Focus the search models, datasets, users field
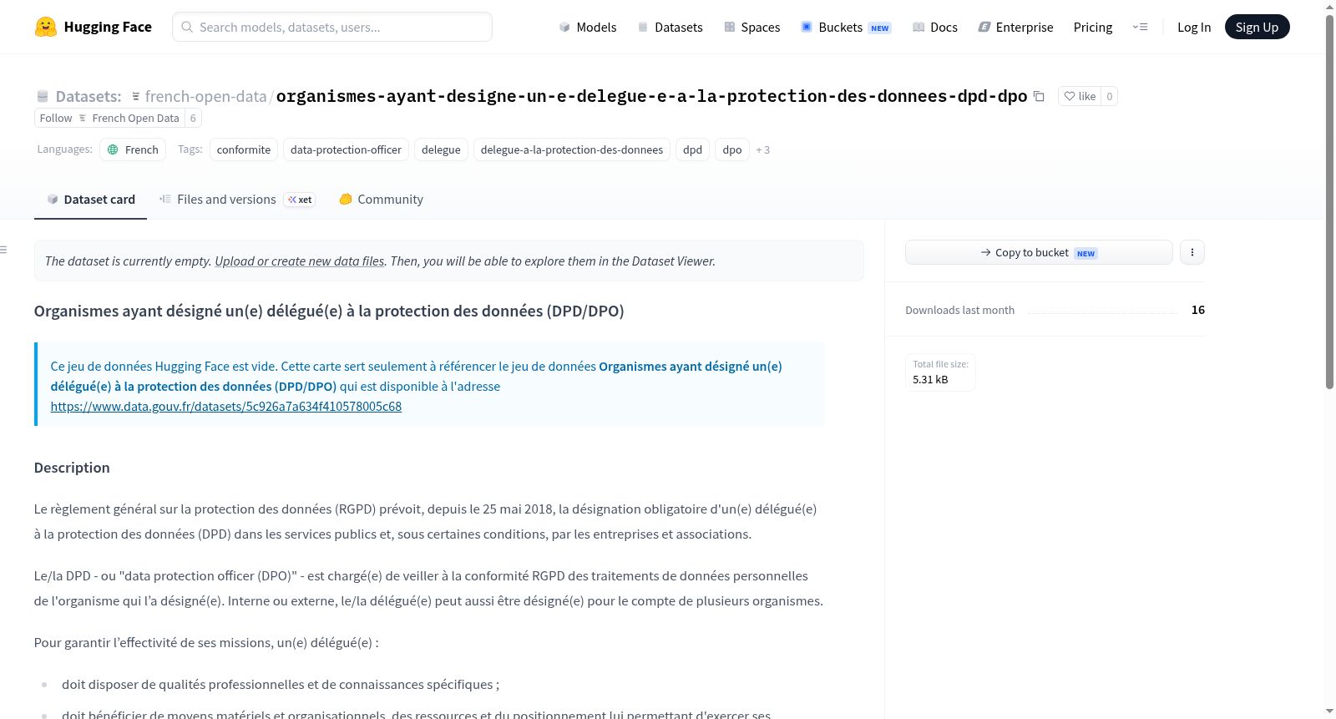Image resolution: width=1336 pixels, height=719 pixels. pos(332,27)
